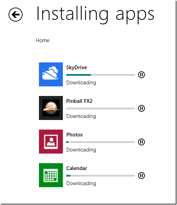
Task: Open the Home breadcrumb link
Action: 43,40
